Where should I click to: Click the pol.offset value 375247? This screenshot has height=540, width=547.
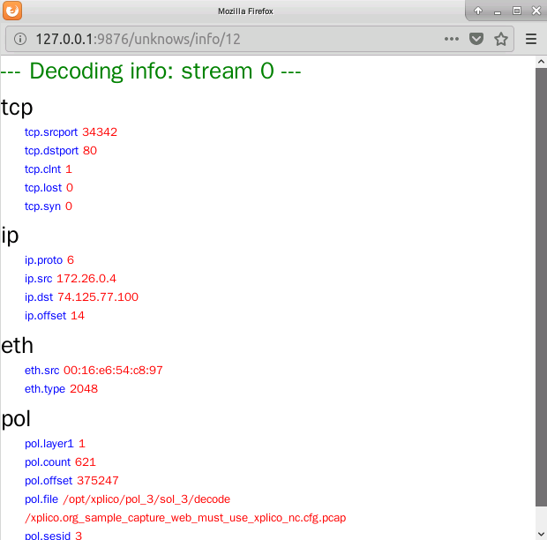pyautogui.click(x=98, y=481)
